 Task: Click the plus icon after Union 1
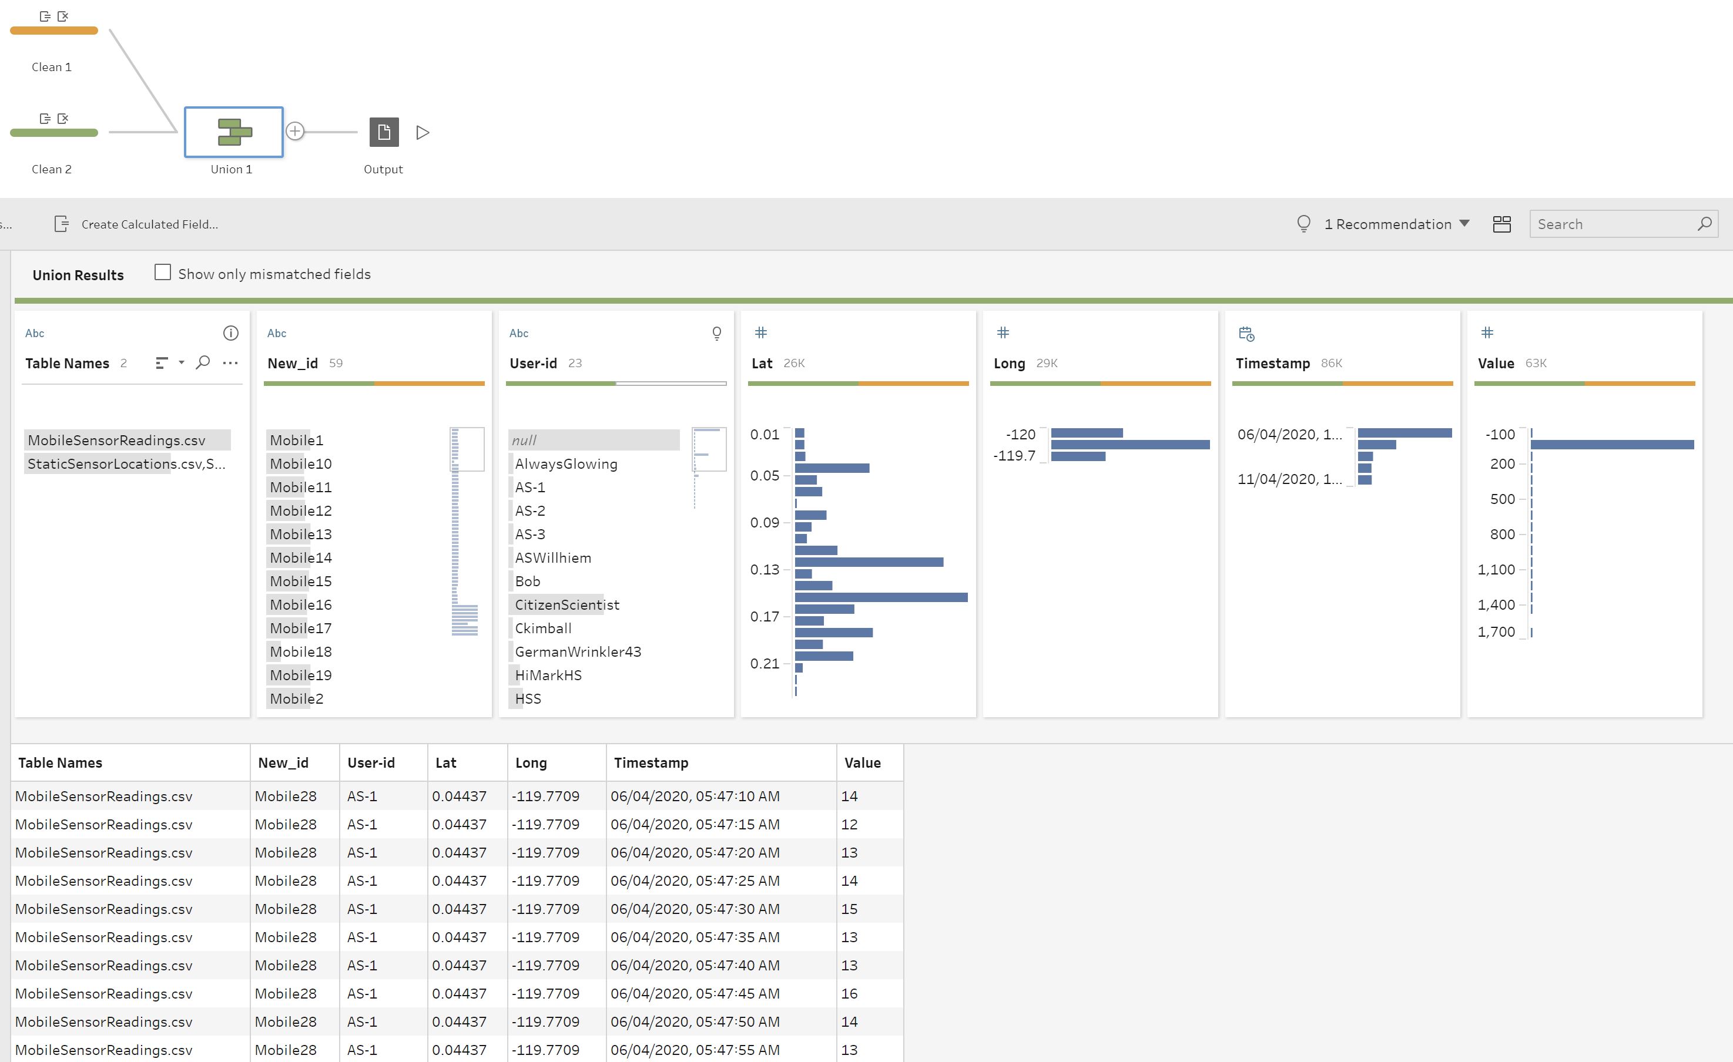(296, 132)
